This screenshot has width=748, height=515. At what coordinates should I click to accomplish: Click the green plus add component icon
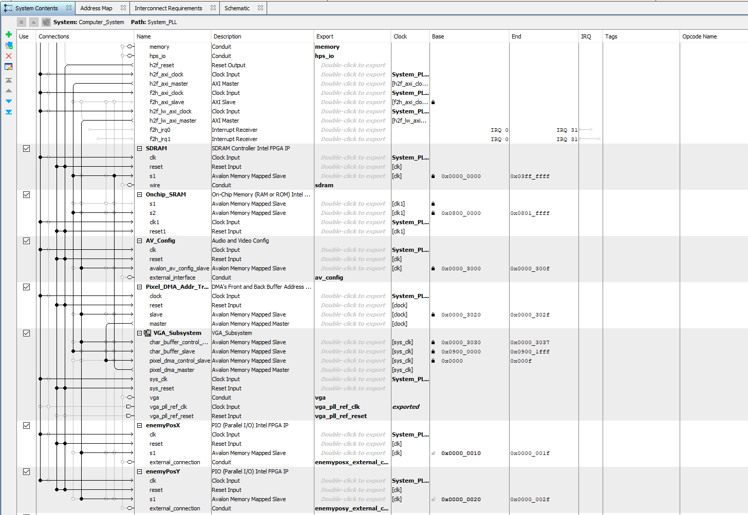pyautogui.click(x=9, y=34)
